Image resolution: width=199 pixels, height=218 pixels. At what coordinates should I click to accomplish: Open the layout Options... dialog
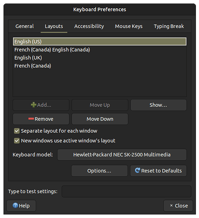(x=99, y=171)
